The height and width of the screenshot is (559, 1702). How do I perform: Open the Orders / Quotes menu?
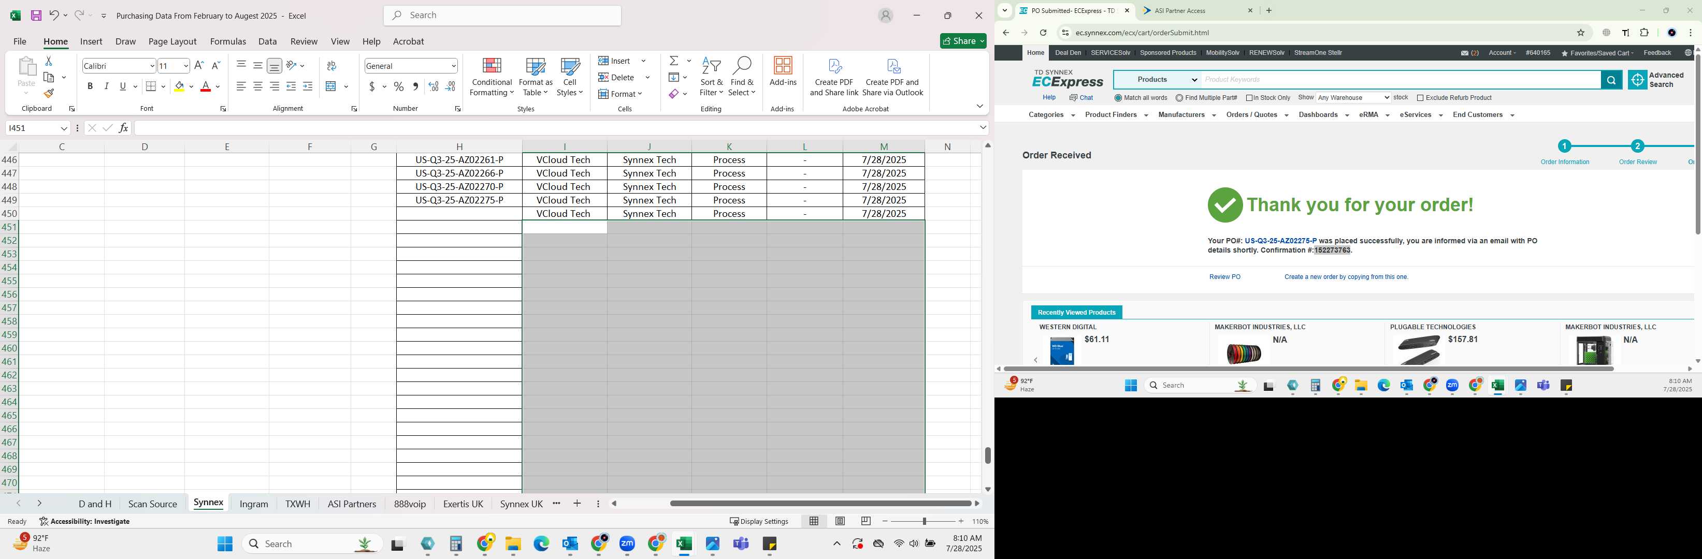point(1257,115)
